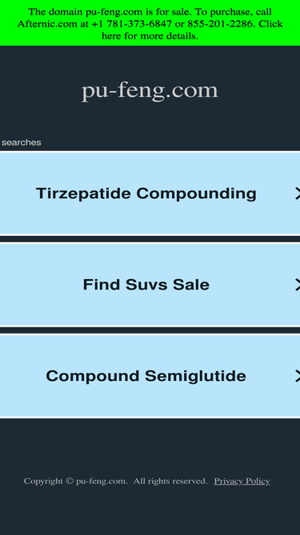The height and width of the screenshot is (535, 300).
Task: Click the 855-201-2286 phone number
Action: click(x=221, y=24)
